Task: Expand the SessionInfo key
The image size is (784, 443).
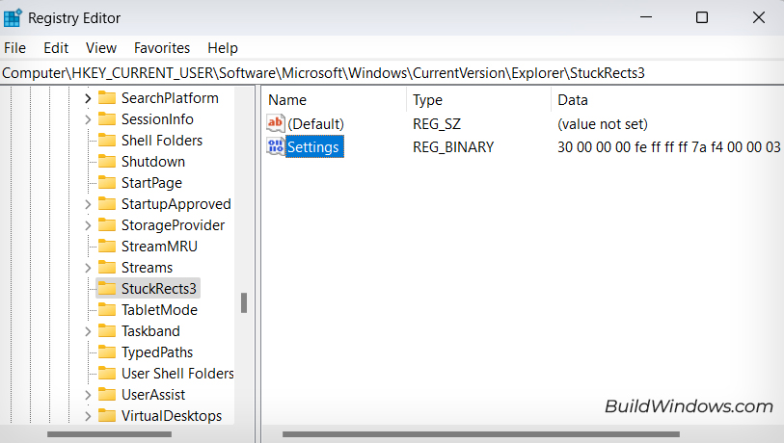Action: point(88,119)
